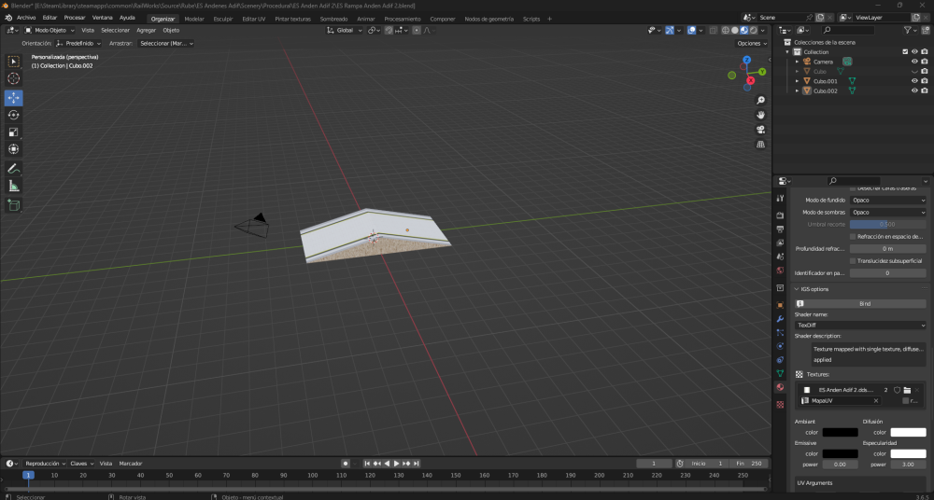Open the Modo de fundido dropdown
934x500 pixels.
pos(887,201)
